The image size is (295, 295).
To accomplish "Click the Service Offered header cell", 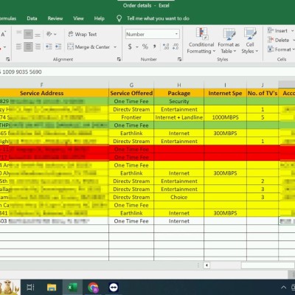I will pyautogui.click(x=131, y=93).
